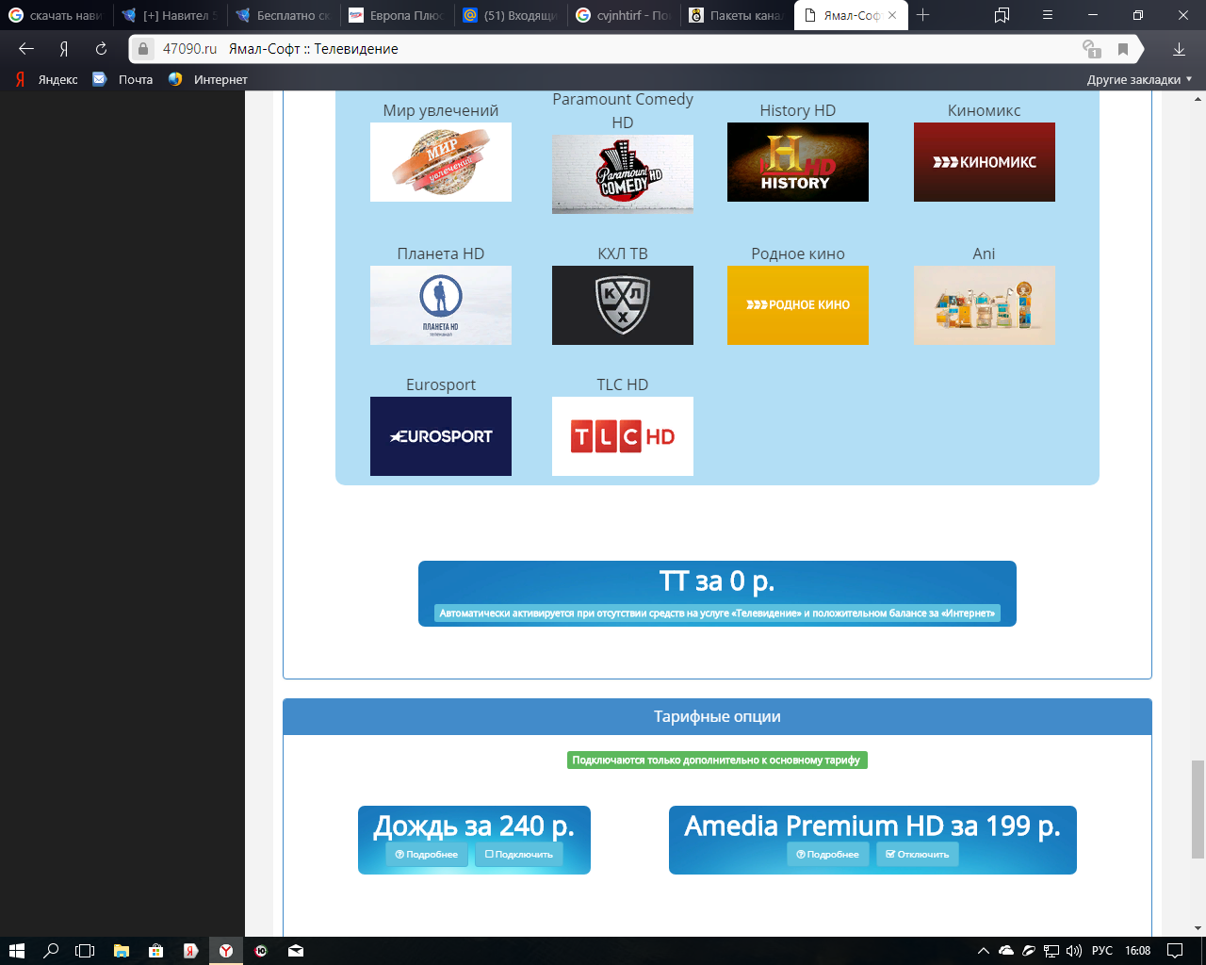Open the Windows Start menu

pyautogui.click(x=16, y=951)
